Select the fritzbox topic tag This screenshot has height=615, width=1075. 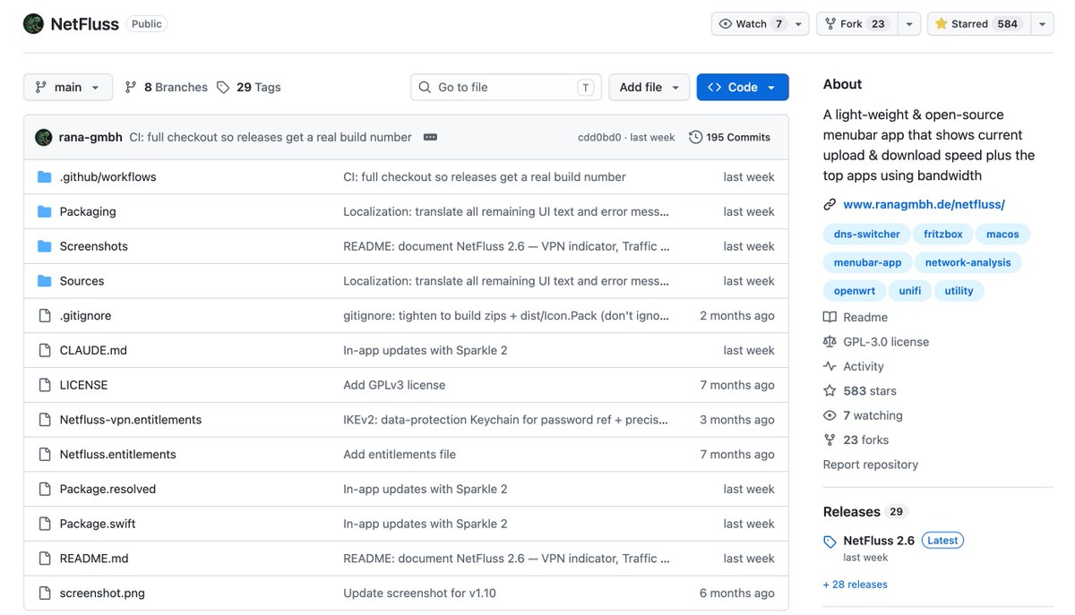pyautogui.click(x=943, y=235)
